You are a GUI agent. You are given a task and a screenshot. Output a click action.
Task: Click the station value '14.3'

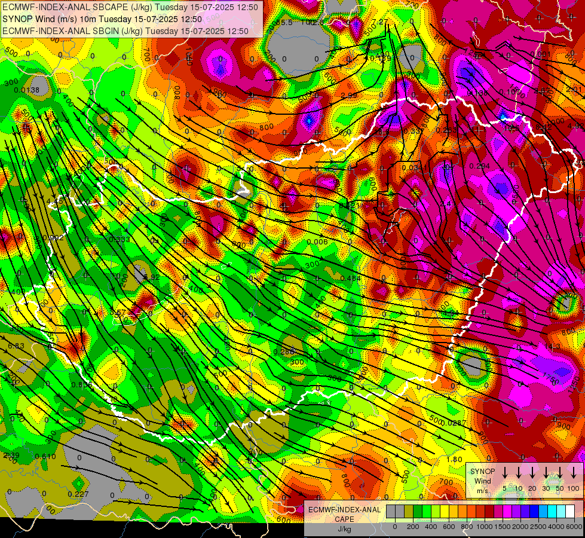point(553,347)
